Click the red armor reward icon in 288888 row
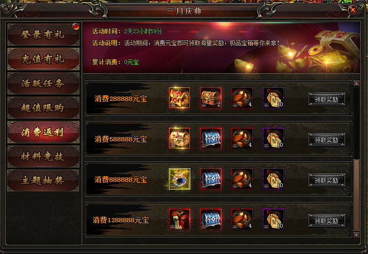368x254 pixels. point(180,98)
